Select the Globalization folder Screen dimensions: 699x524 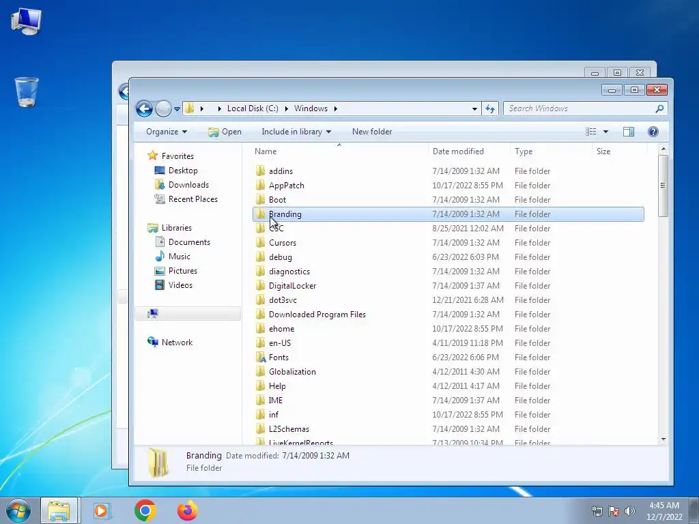click(292, 372)
